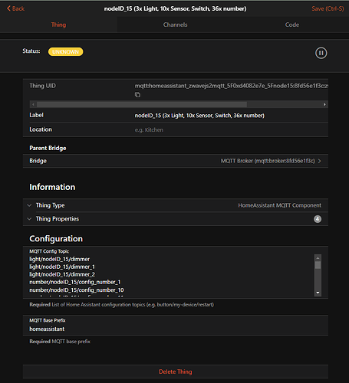Save the thing with Save (Ctrl-S)
The image size is (349, 383).
point(328,8)
